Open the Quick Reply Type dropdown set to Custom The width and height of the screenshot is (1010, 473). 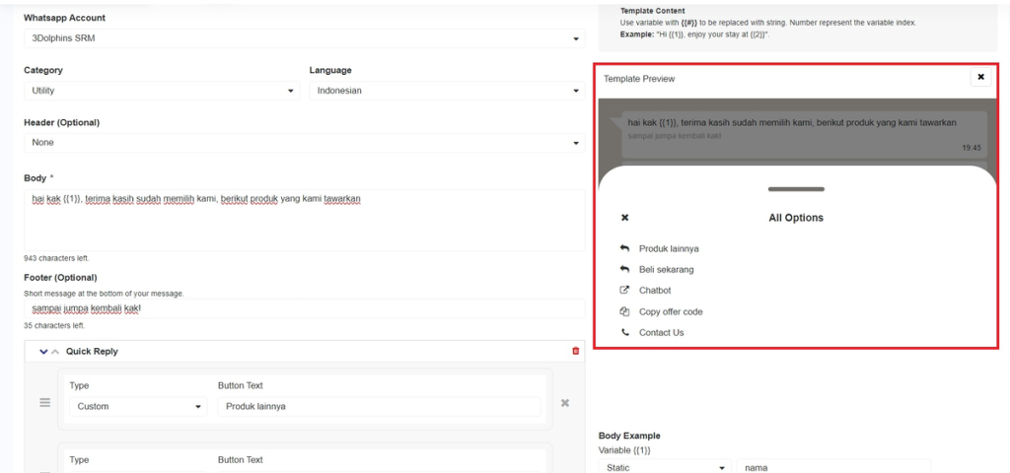[x=138, y=406]
